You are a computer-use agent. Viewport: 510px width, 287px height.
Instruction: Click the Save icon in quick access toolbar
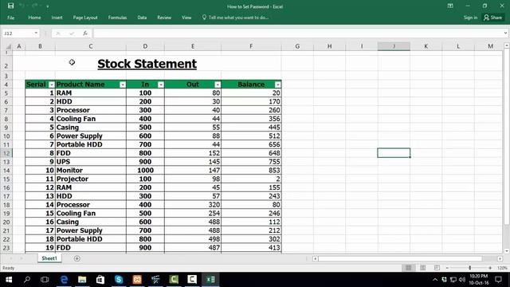click(x=10, y=6)
